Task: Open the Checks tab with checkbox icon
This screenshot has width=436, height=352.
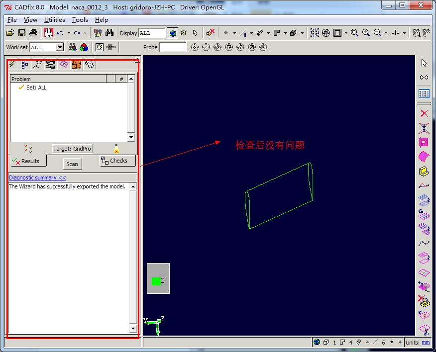Action: 117,161
